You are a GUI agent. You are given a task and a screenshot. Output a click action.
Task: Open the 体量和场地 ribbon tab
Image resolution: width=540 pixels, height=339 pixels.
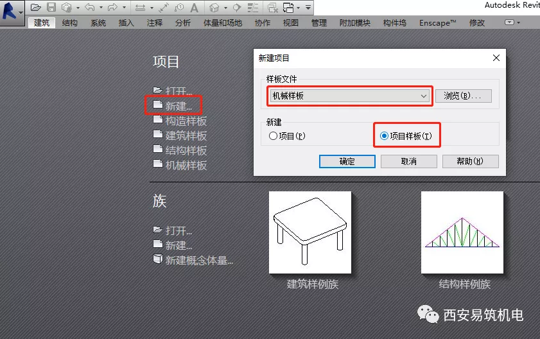click(x=222, y=22)
